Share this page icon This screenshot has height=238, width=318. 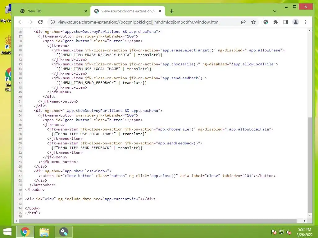click(x=243, y=22)
